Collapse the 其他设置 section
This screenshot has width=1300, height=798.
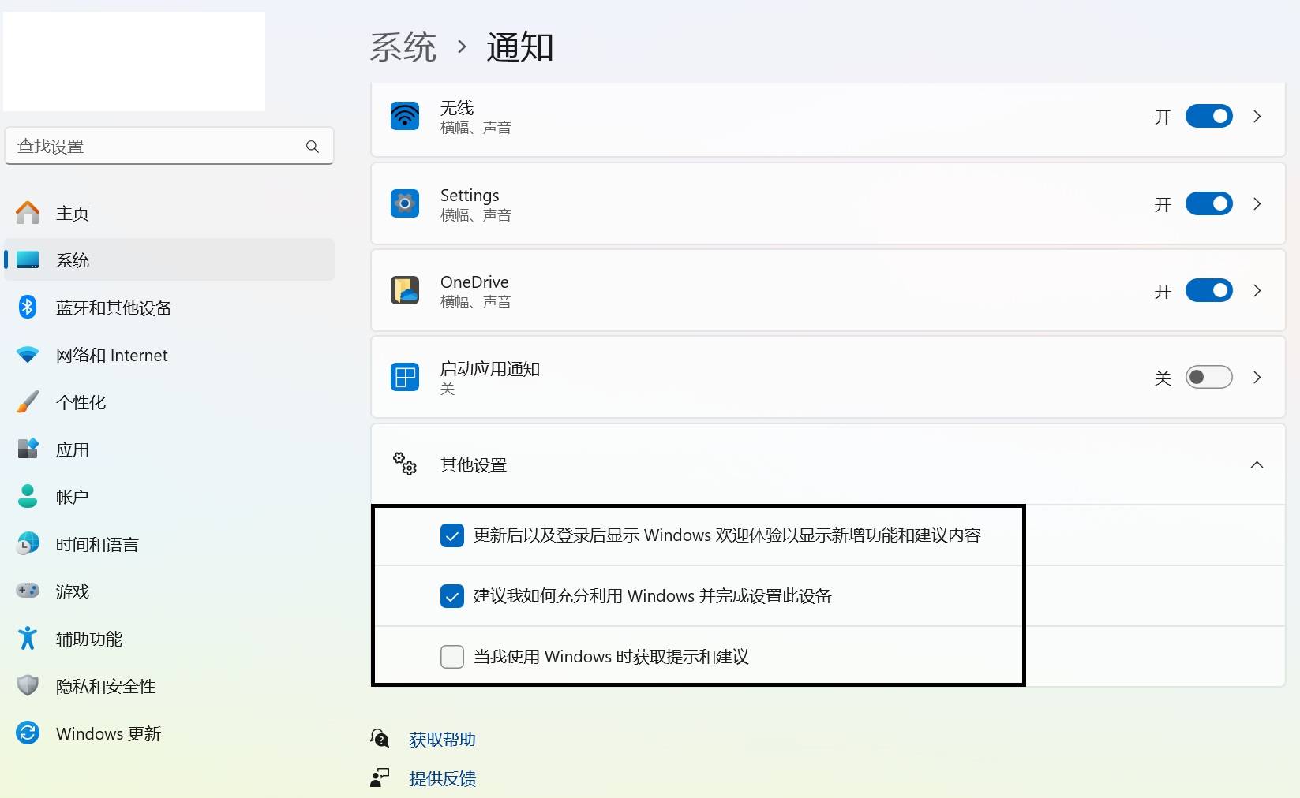click(1257, 464)
